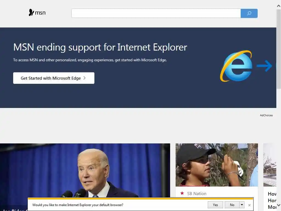Focus the MSN search input field
The width and height of the screenshot is (281, 211).
[x=156, y=13]
